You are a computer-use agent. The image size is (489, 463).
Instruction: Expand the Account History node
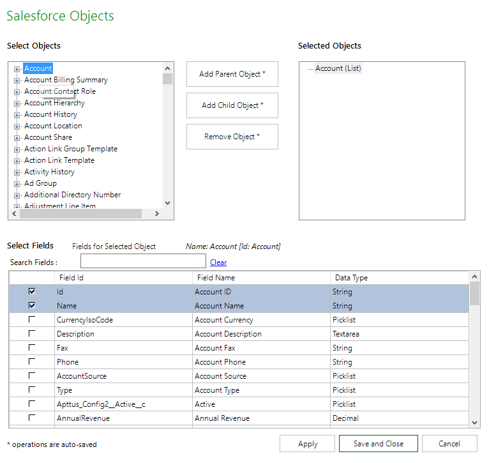17,115
